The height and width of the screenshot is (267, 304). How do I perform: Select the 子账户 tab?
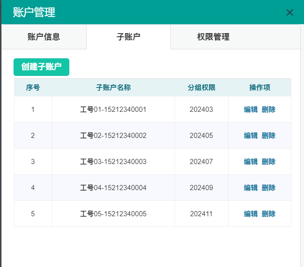coord(128,37)
